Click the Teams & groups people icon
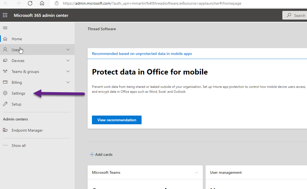This screenshot has height=189, width=307. click(5, 72)
